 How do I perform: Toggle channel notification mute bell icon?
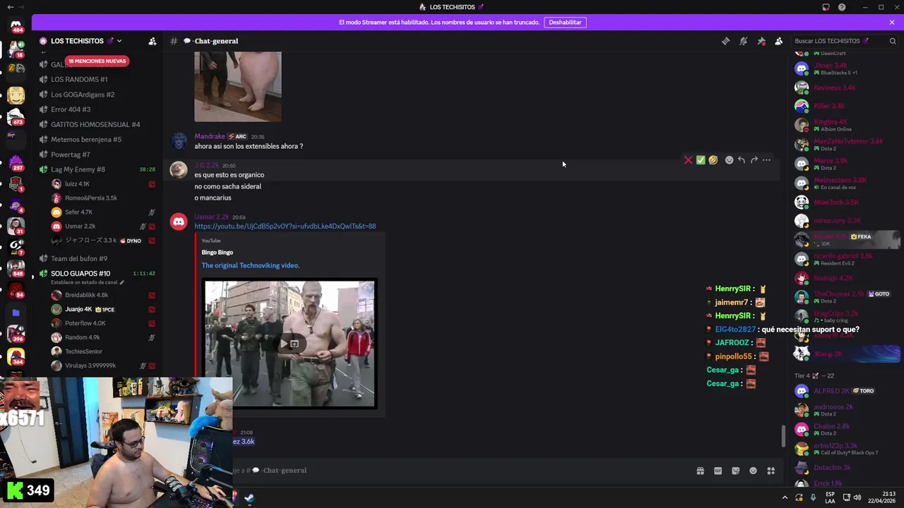click(x=743, y=41)
